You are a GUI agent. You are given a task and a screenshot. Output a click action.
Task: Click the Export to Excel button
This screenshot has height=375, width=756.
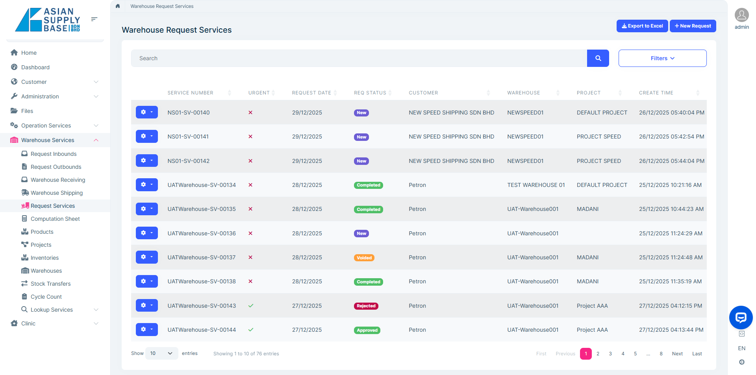pos(642,26)
